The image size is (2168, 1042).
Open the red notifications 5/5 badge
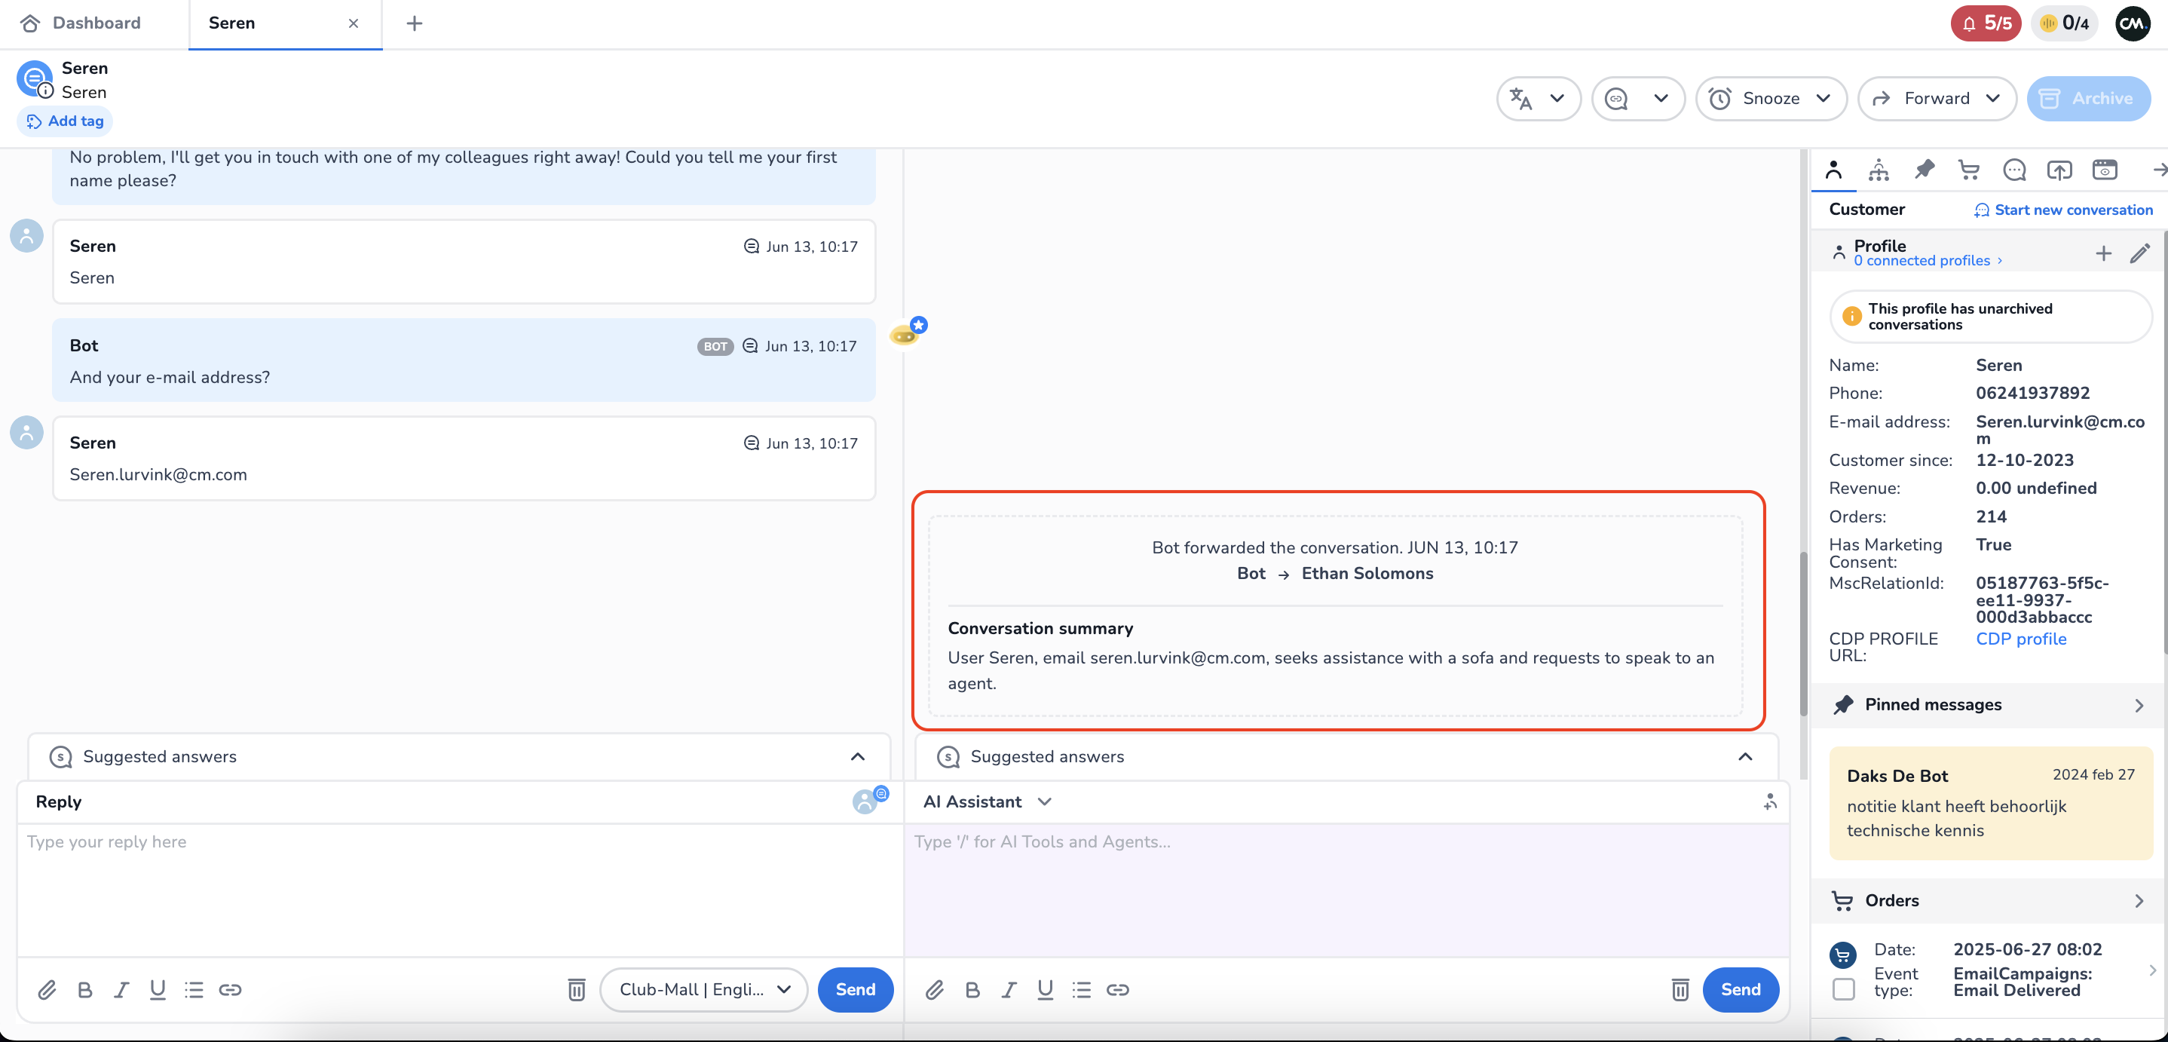(1986, 23)
